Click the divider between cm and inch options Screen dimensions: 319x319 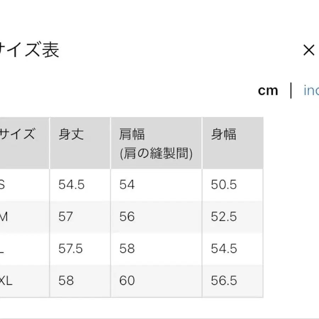click(291, 91)
